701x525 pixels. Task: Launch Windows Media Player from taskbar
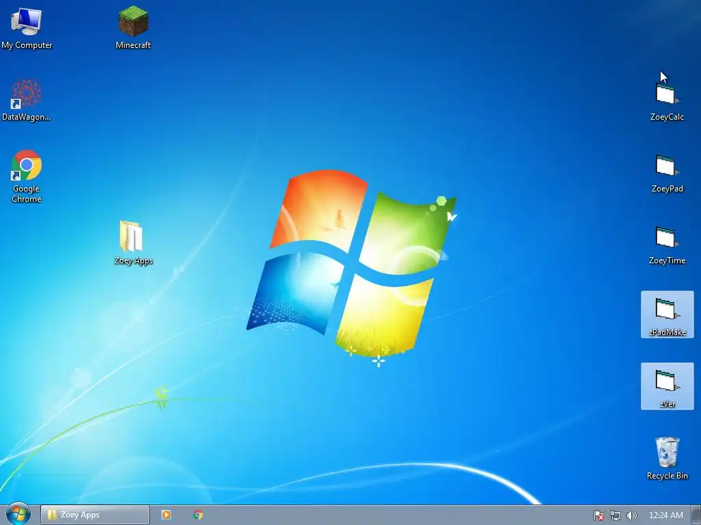click(x=166, y=515)
